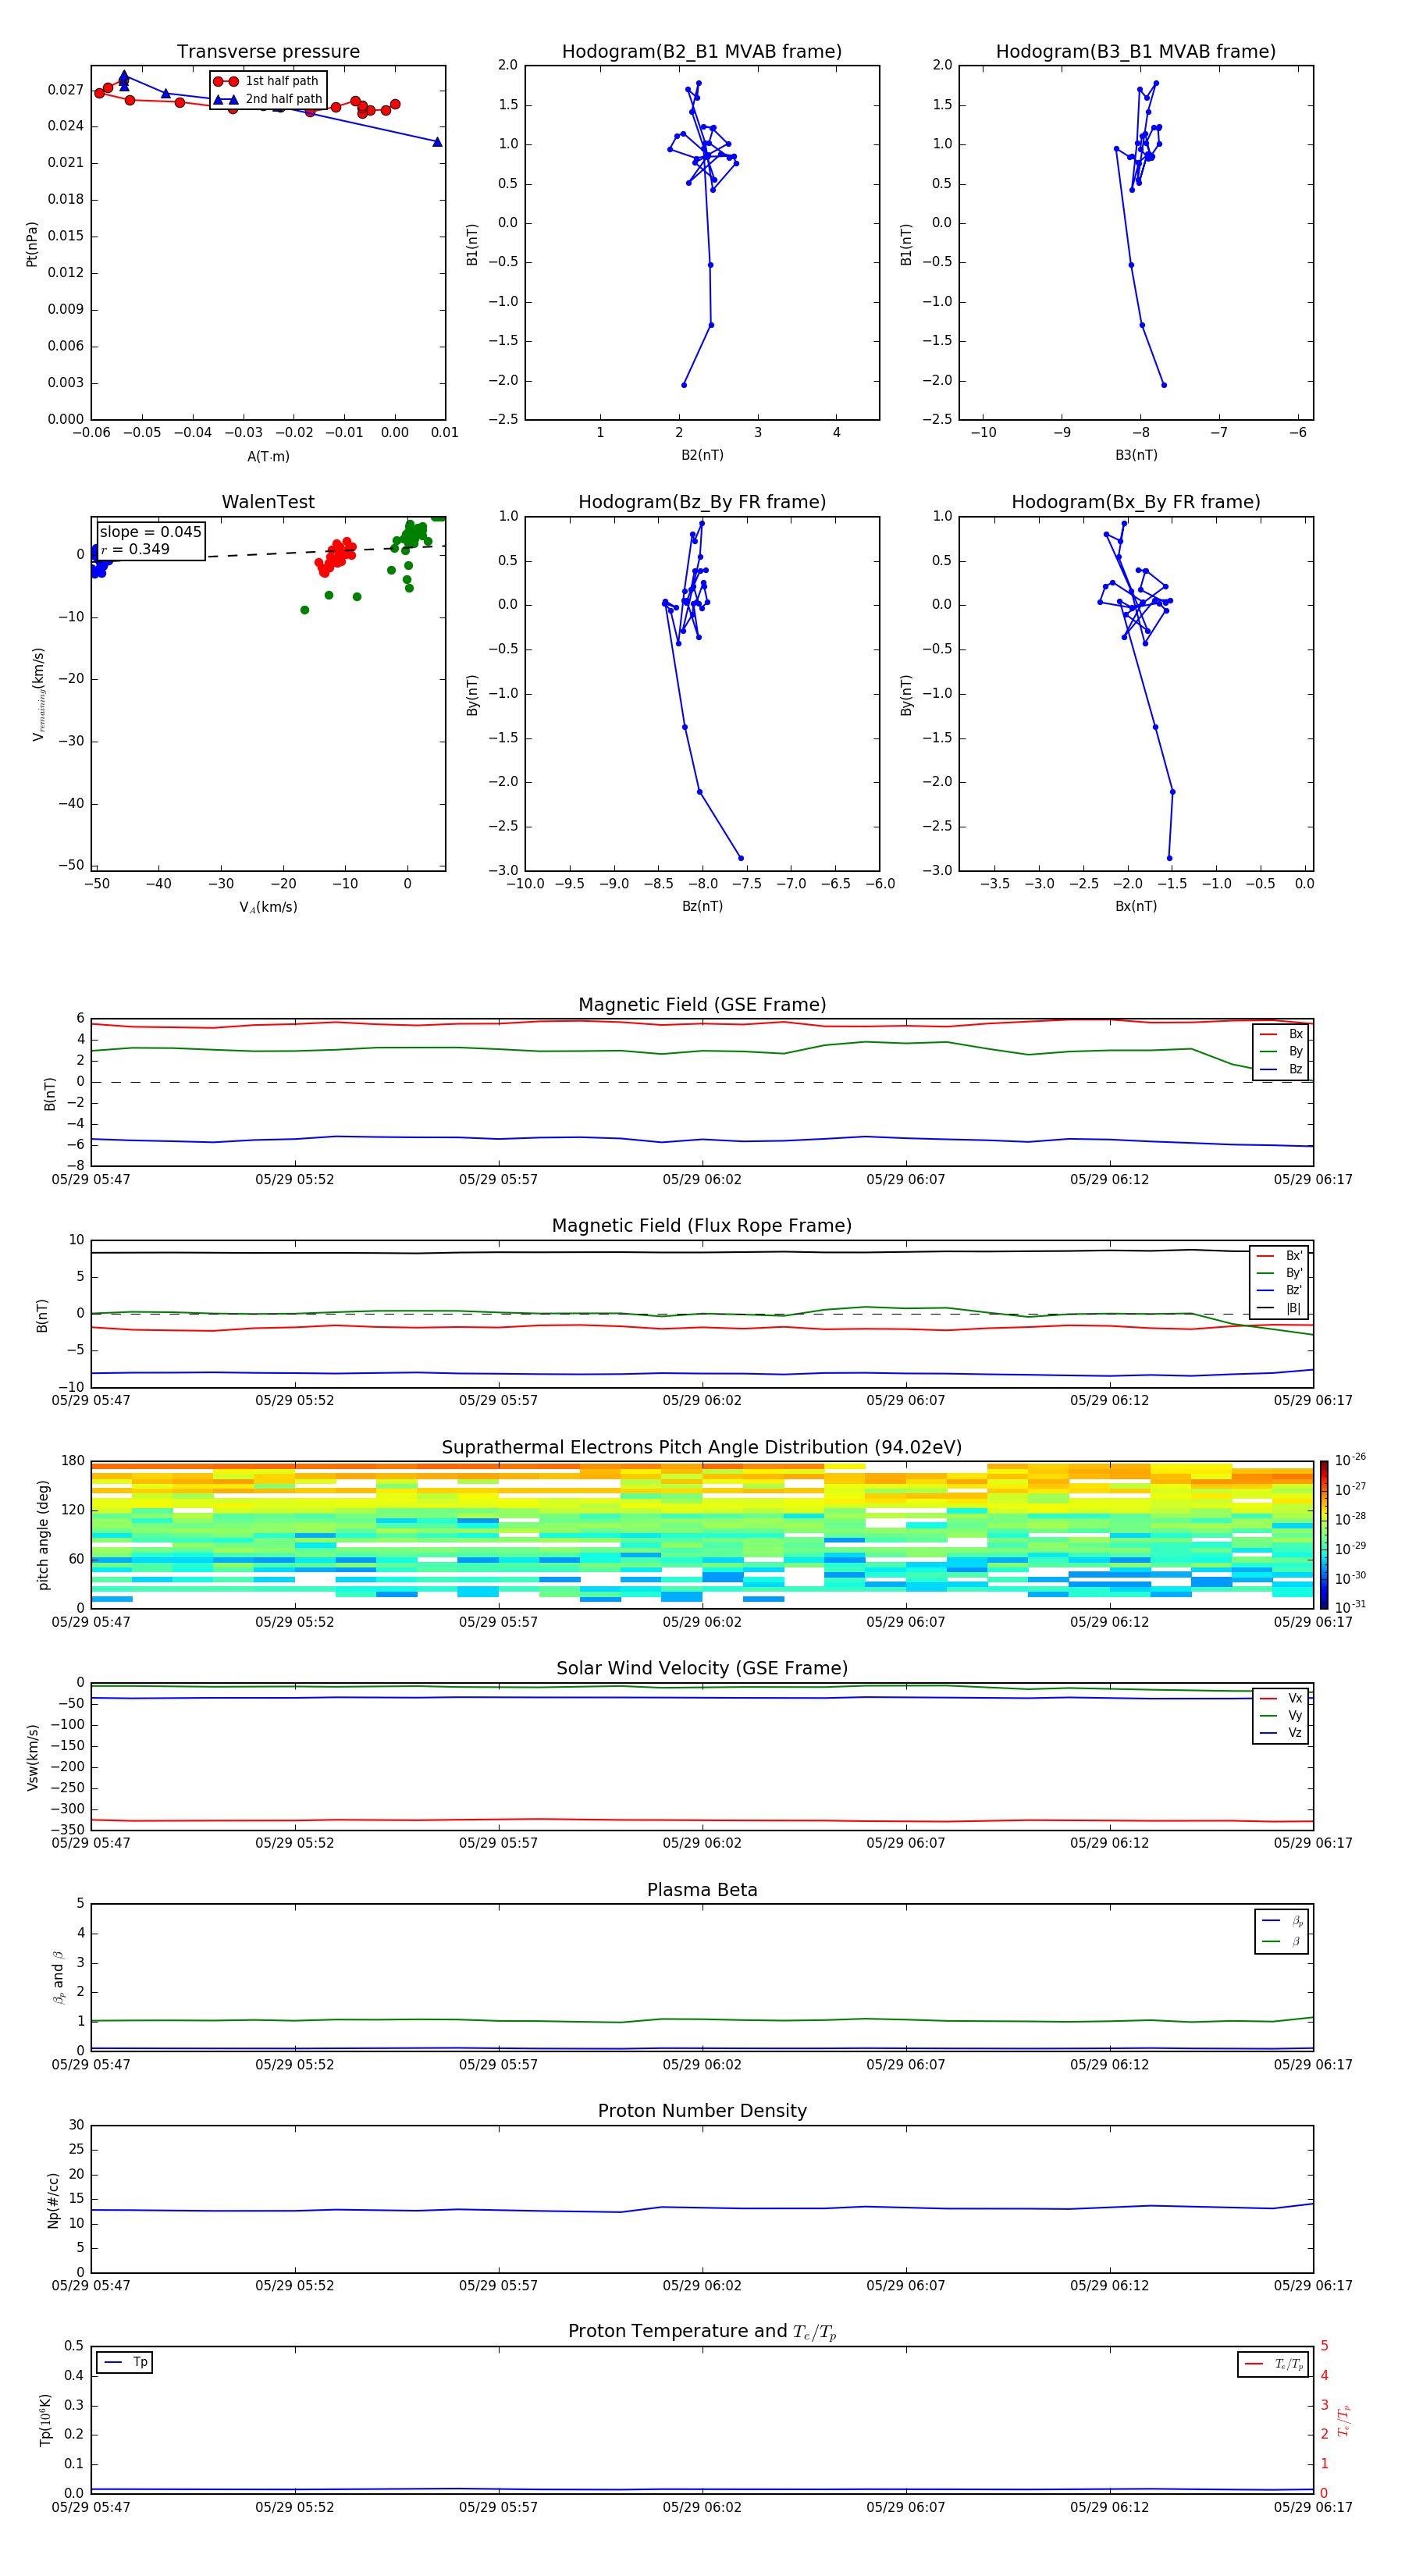This screenshot has height=2576, width=1405.
Task: Click the "Np(#/cc)" y-axis label
Action: 53,2200
